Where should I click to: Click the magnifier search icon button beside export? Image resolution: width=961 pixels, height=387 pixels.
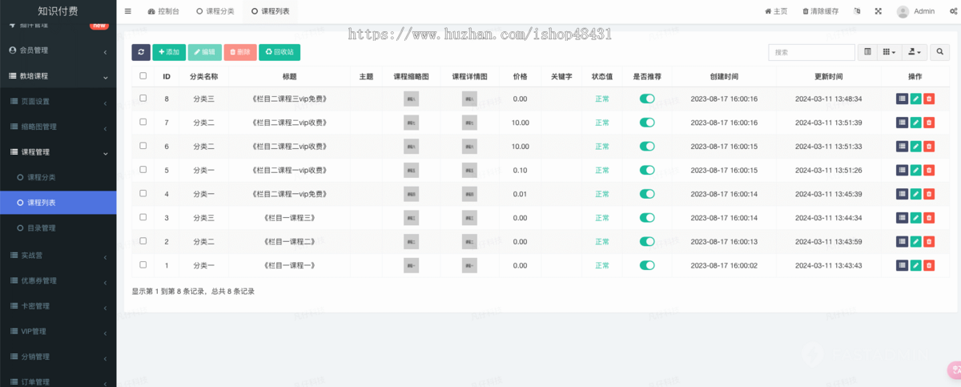(x=941, y=52)
